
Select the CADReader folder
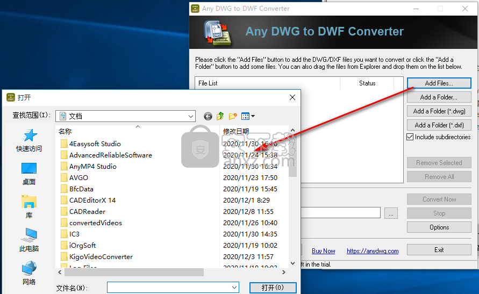point(87,211)
